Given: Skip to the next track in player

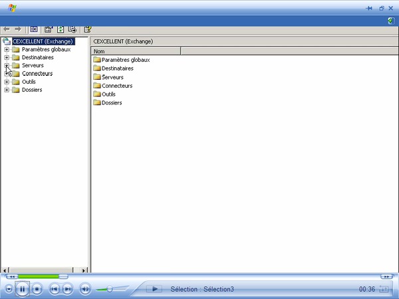Looking at the screenshot, I should pyautogui.click(x=67, y=288).
